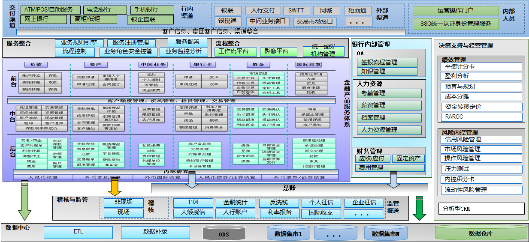Image resolution: width=529 pixels, height=242 pixels.
Task: Click the light blue arrow below 费用管理
Action: click(x=393, y=181)
